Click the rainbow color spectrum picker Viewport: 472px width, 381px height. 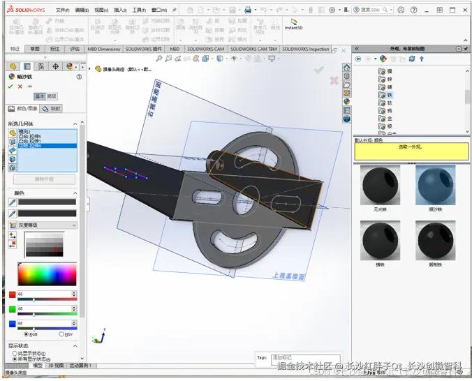click(47, 274)
